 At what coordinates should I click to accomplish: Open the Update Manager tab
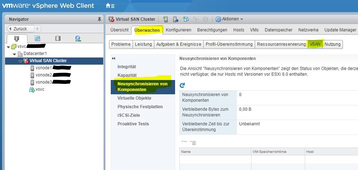(340, 30)
